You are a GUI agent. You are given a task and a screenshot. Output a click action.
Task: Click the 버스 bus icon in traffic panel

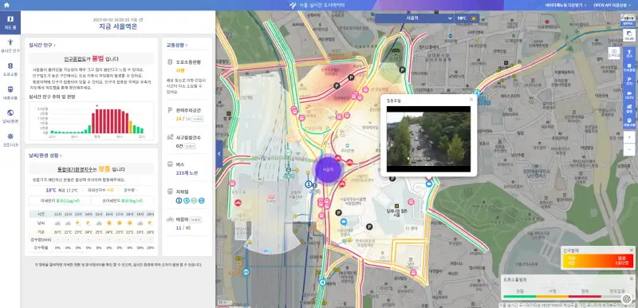[x=170, y=164]
